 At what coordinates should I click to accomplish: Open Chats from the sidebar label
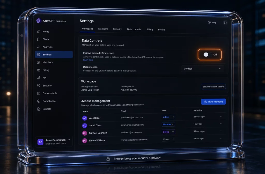pos(46,39)
